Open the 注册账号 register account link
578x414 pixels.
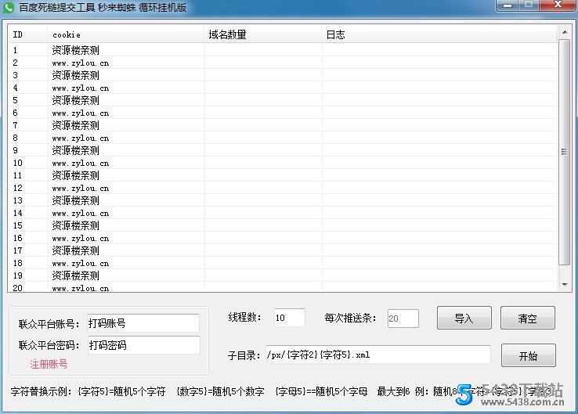(49, 364)
